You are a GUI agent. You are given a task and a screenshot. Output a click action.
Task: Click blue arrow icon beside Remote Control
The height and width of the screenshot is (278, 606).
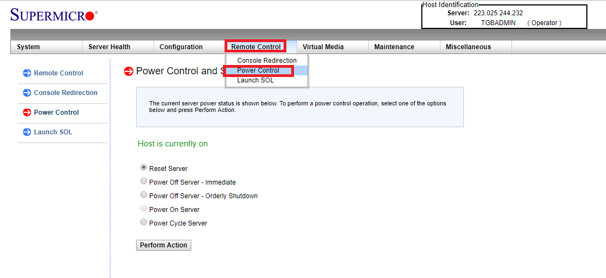coord(27,73)
